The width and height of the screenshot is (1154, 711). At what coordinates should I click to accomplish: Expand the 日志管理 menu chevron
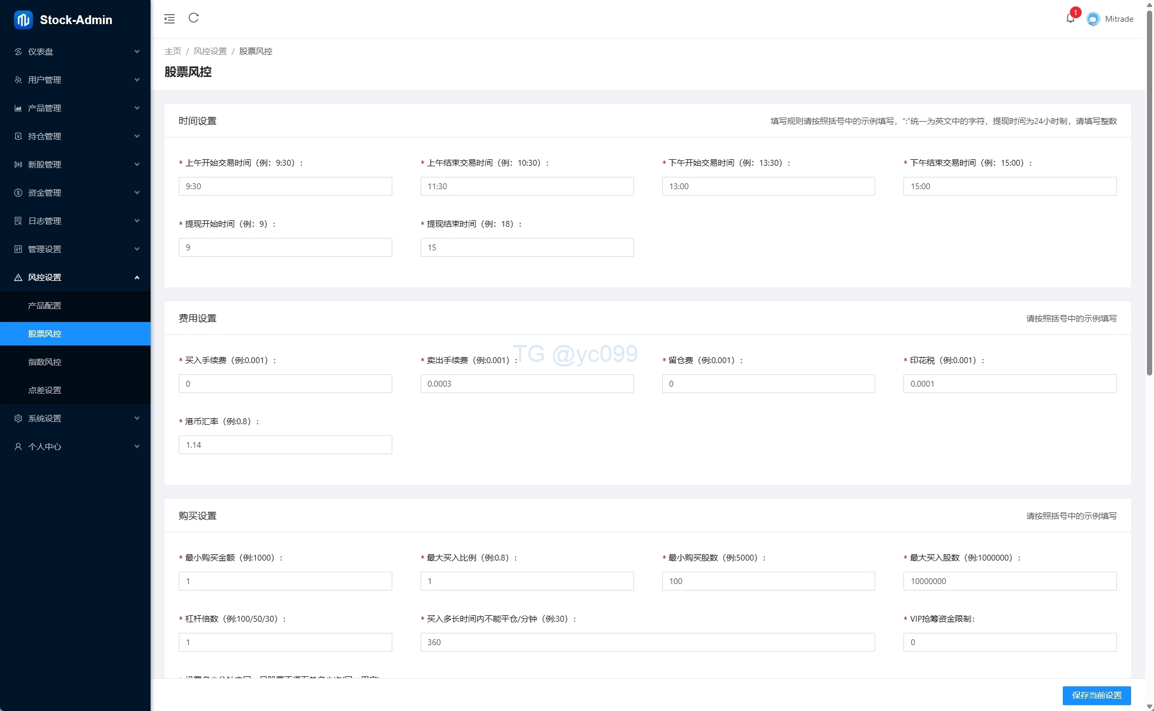coord(137,221)
